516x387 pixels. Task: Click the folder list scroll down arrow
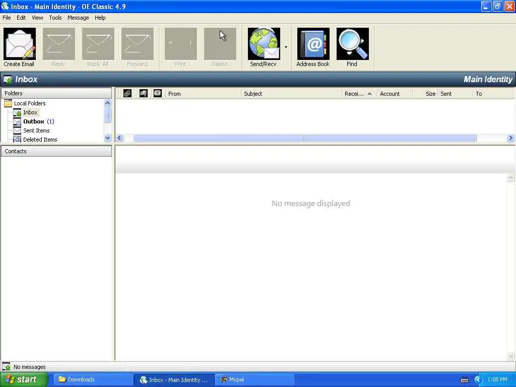tap(108, 138)
